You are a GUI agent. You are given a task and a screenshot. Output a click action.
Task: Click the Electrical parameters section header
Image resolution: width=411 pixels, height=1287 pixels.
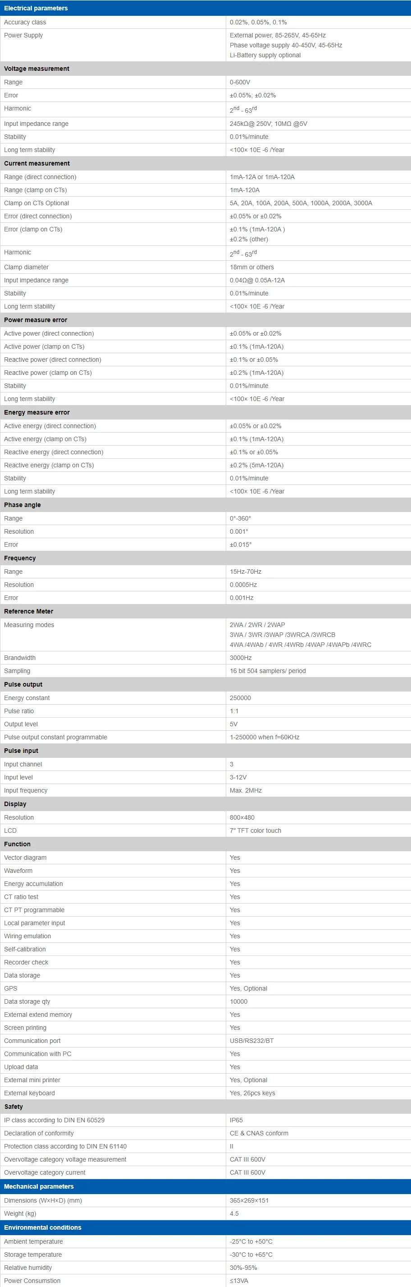pos(36,8)
